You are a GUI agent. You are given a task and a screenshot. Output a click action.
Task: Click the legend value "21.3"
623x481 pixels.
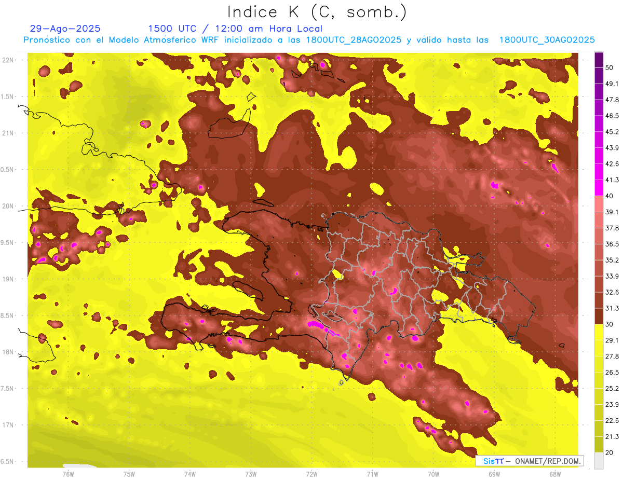pos(612,436)
